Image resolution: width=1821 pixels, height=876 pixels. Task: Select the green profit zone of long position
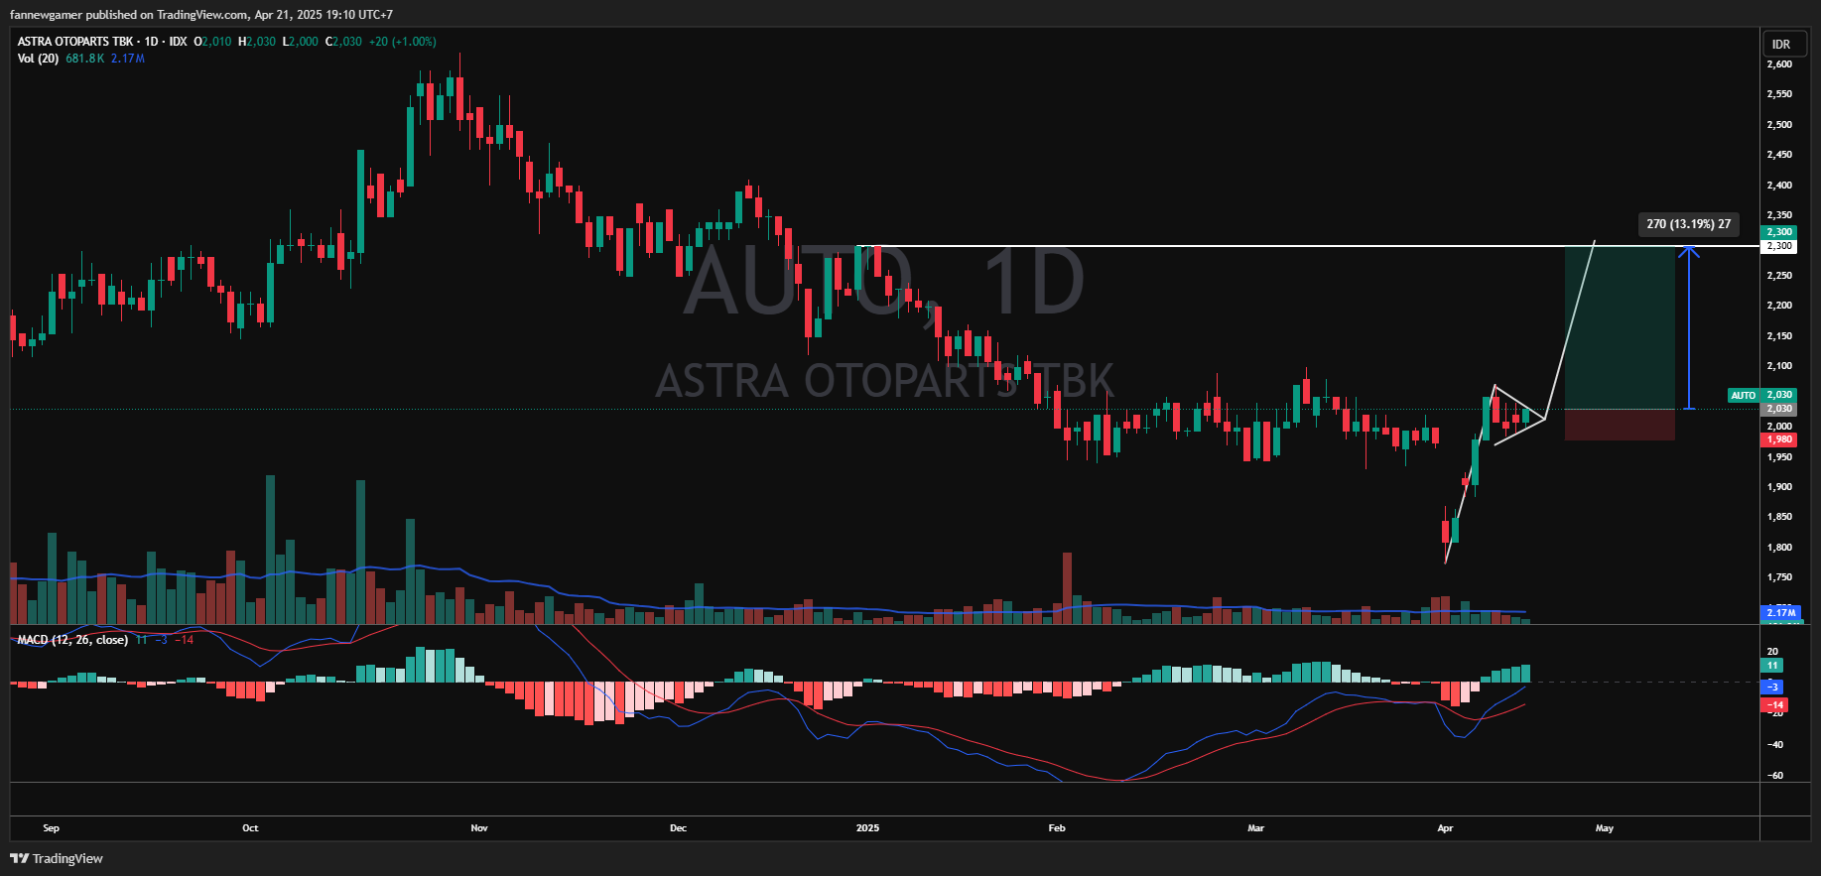1620,327
